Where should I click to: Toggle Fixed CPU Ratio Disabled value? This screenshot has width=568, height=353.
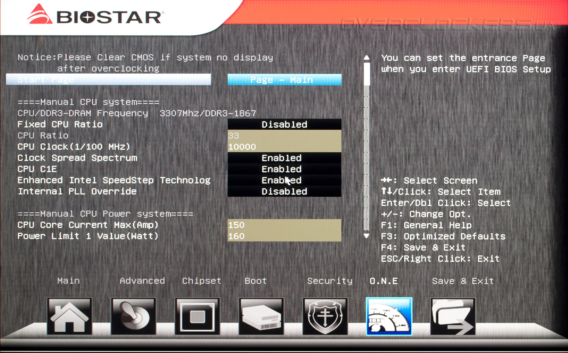(x=284, y=124)
